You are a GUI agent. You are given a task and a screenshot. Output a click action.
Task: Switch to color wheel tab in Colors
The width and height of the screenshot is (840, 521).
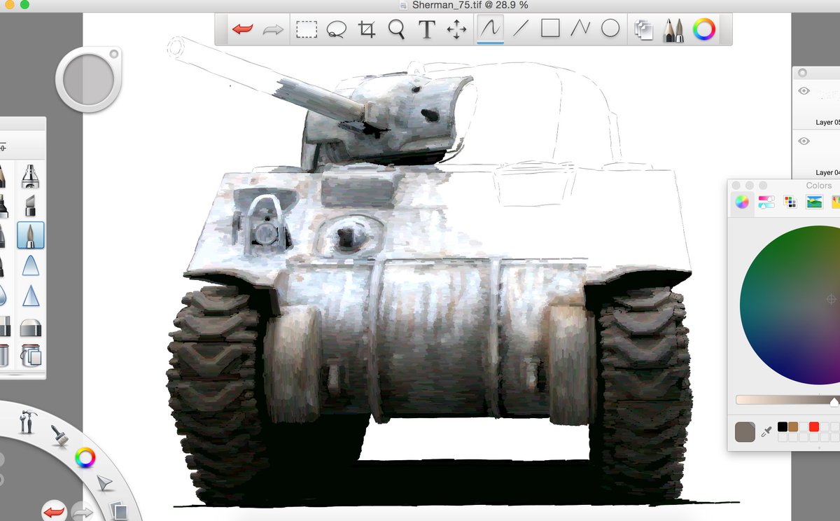tap(742, 202)
